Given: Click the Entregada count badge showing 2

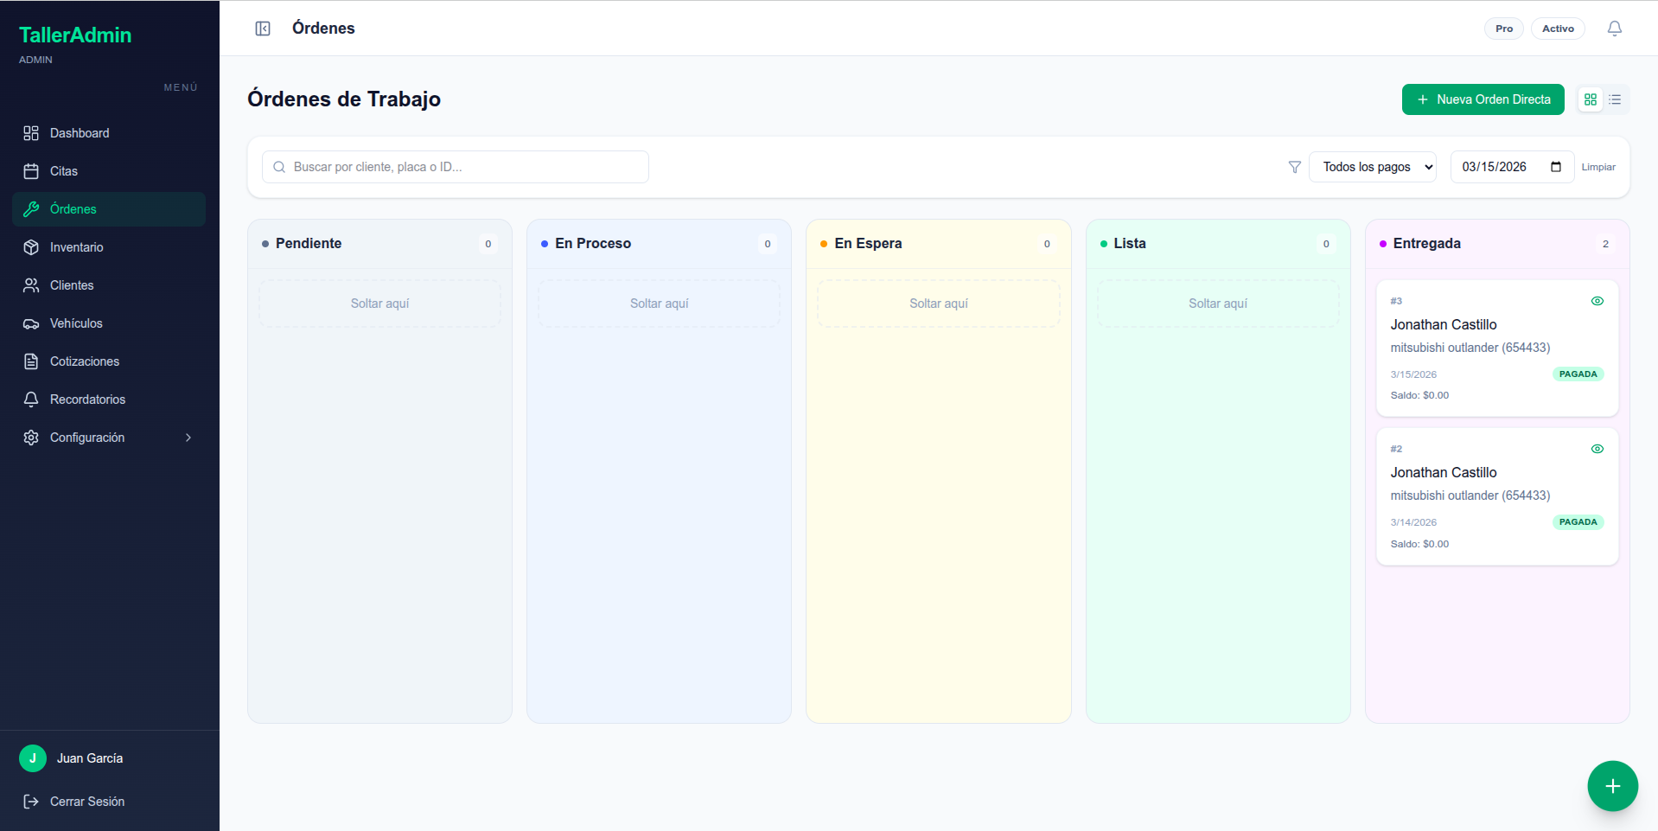Looking at the screenshot, I should pos(1605,244).
